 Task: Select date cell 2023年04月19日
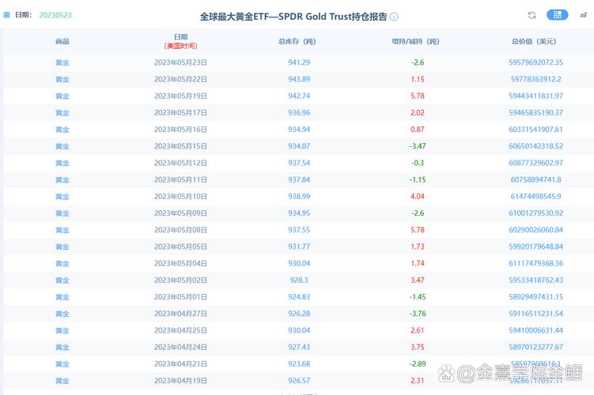(x=180, y=381)
